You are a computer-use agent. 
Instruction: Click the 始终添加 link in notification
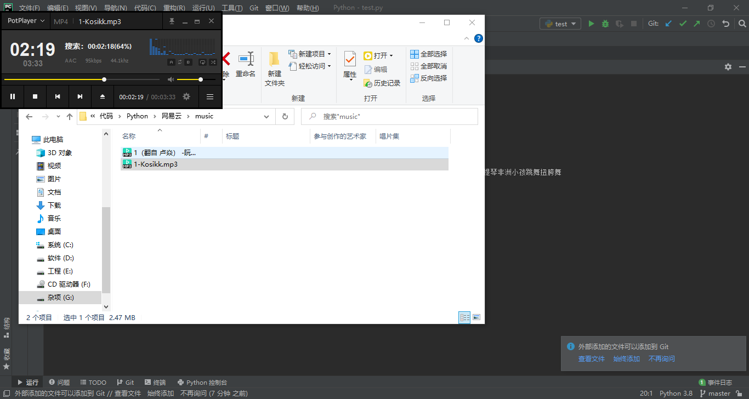coord(626,359)
